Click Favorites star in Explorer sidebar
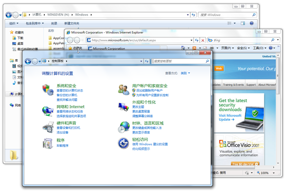Viewport: 287px width, 191px height. point(12,32)
